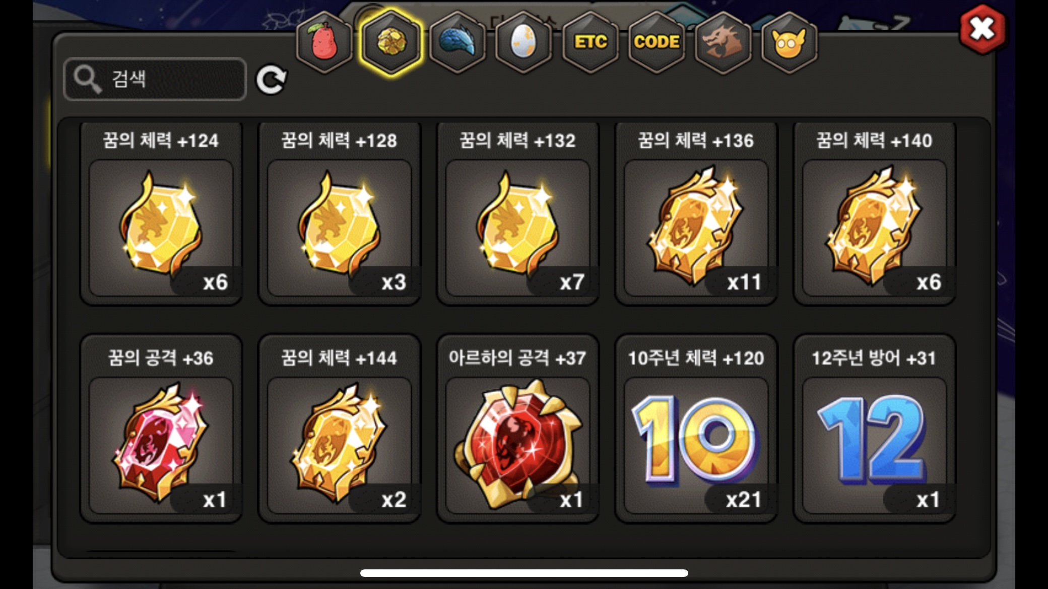
Task: Switch to the blue dragon scale tab
Action: pos(457,42)
